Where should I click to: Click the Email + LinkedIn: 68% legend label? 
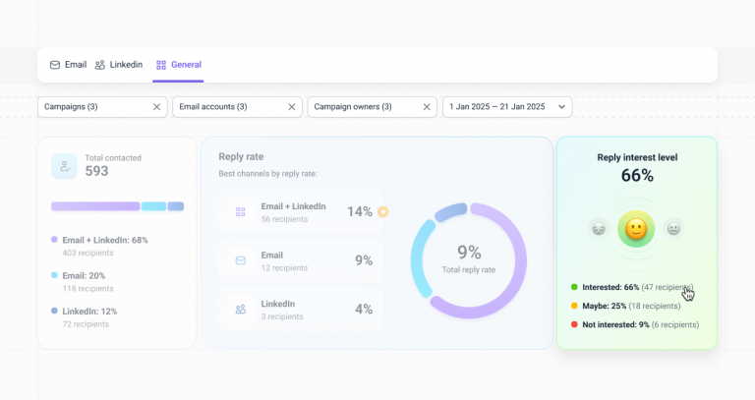105,240
